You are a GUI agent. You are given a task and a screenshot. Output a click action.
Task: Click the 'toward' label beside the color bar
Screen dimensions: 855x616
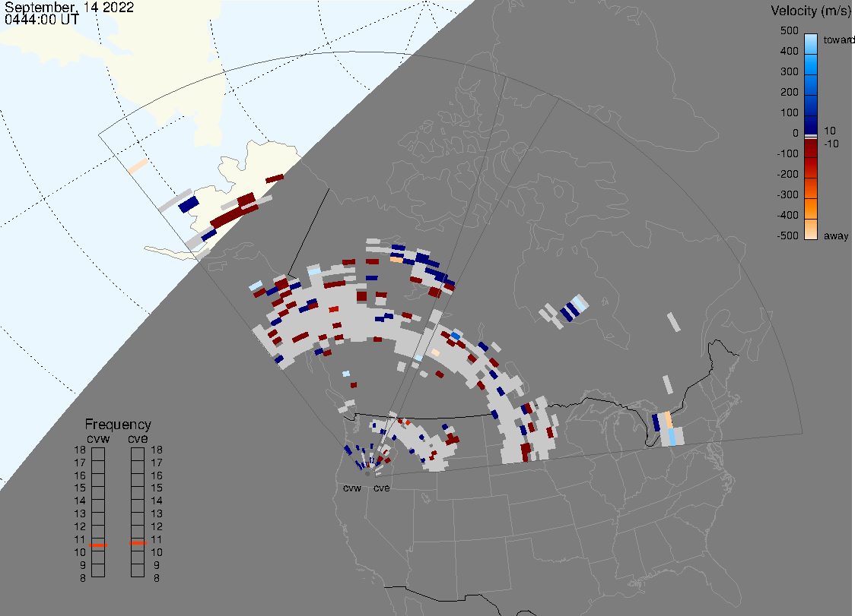pyautogui.click(x=838, y=39)
